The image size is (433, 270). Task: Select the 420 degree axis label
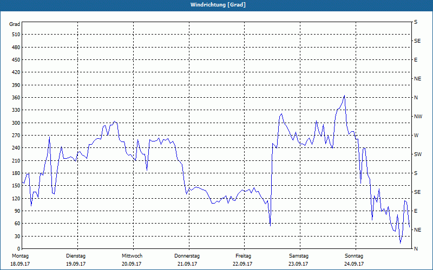pyautogui.click(x=16, y=72)
